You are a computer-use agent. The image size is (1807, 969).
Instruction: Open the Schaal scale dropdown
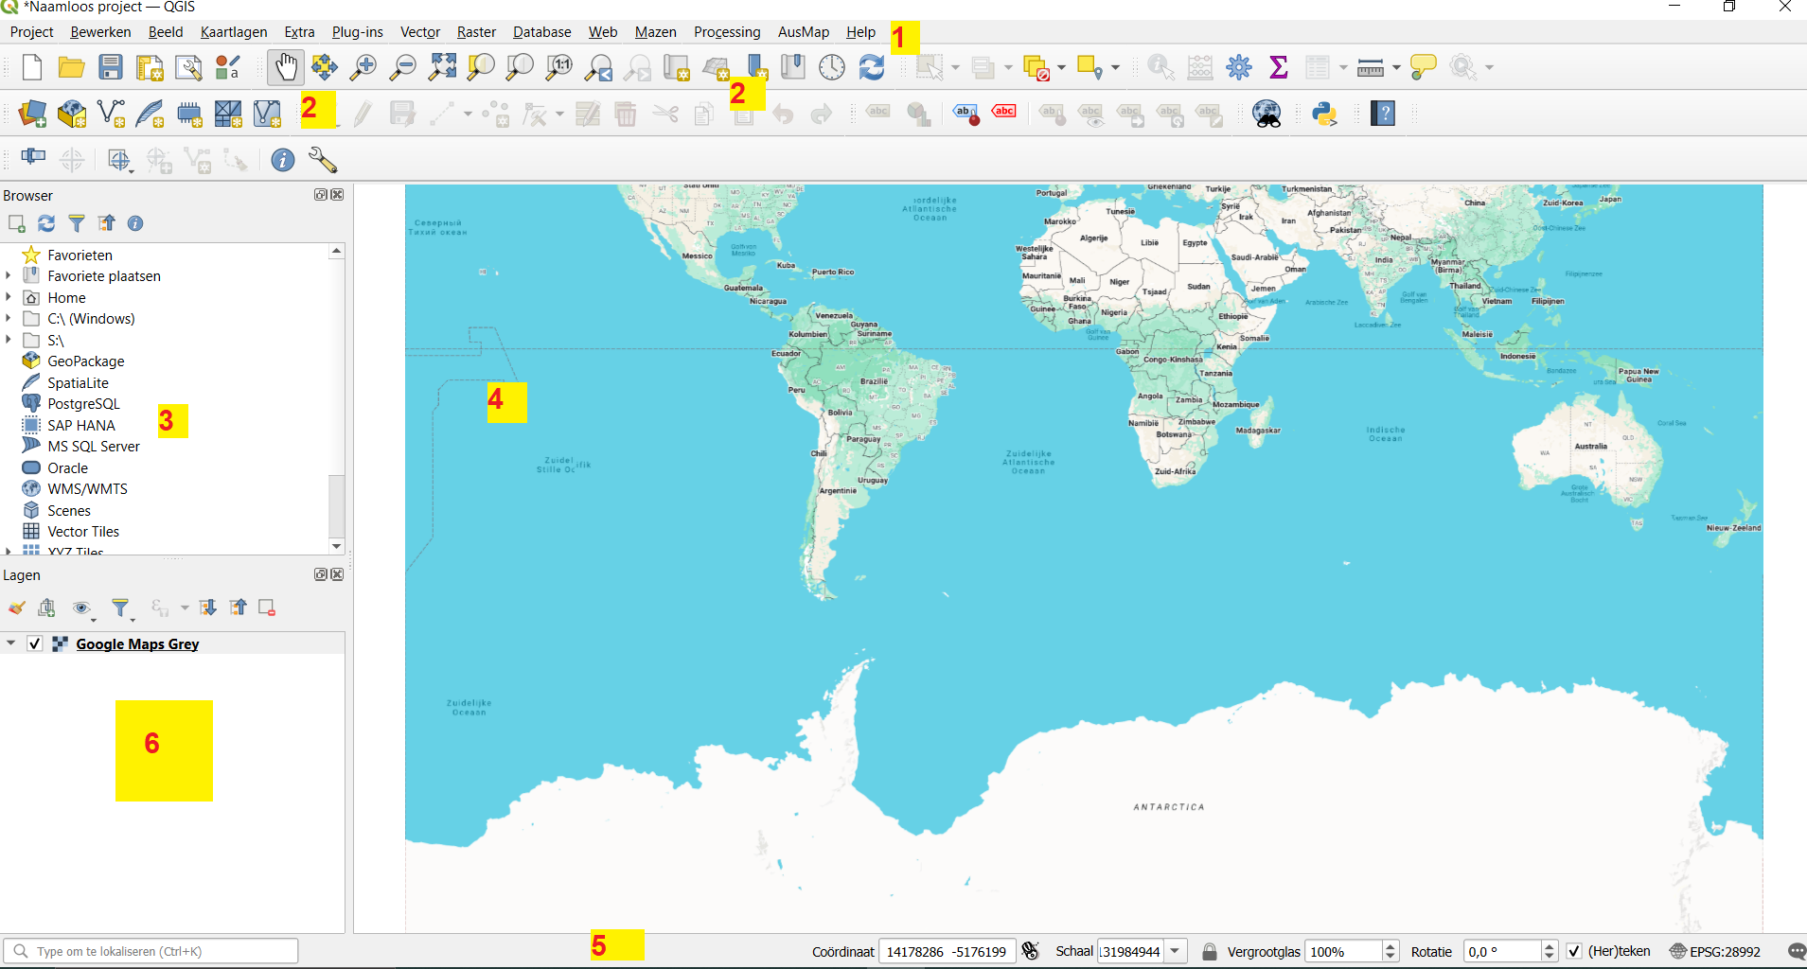[x=1175, y=952]
